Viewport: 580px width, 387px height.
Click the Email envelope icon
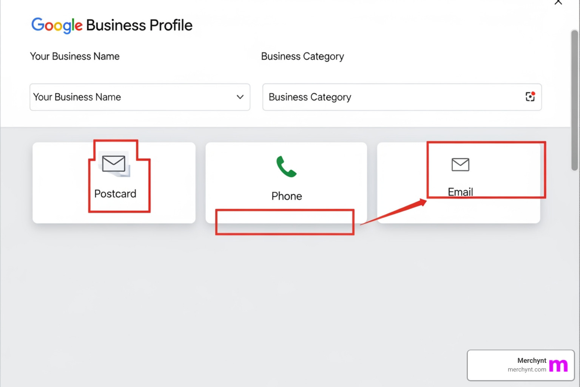[460, 164]
